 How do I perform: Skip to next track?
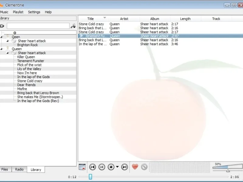[125, 167]
